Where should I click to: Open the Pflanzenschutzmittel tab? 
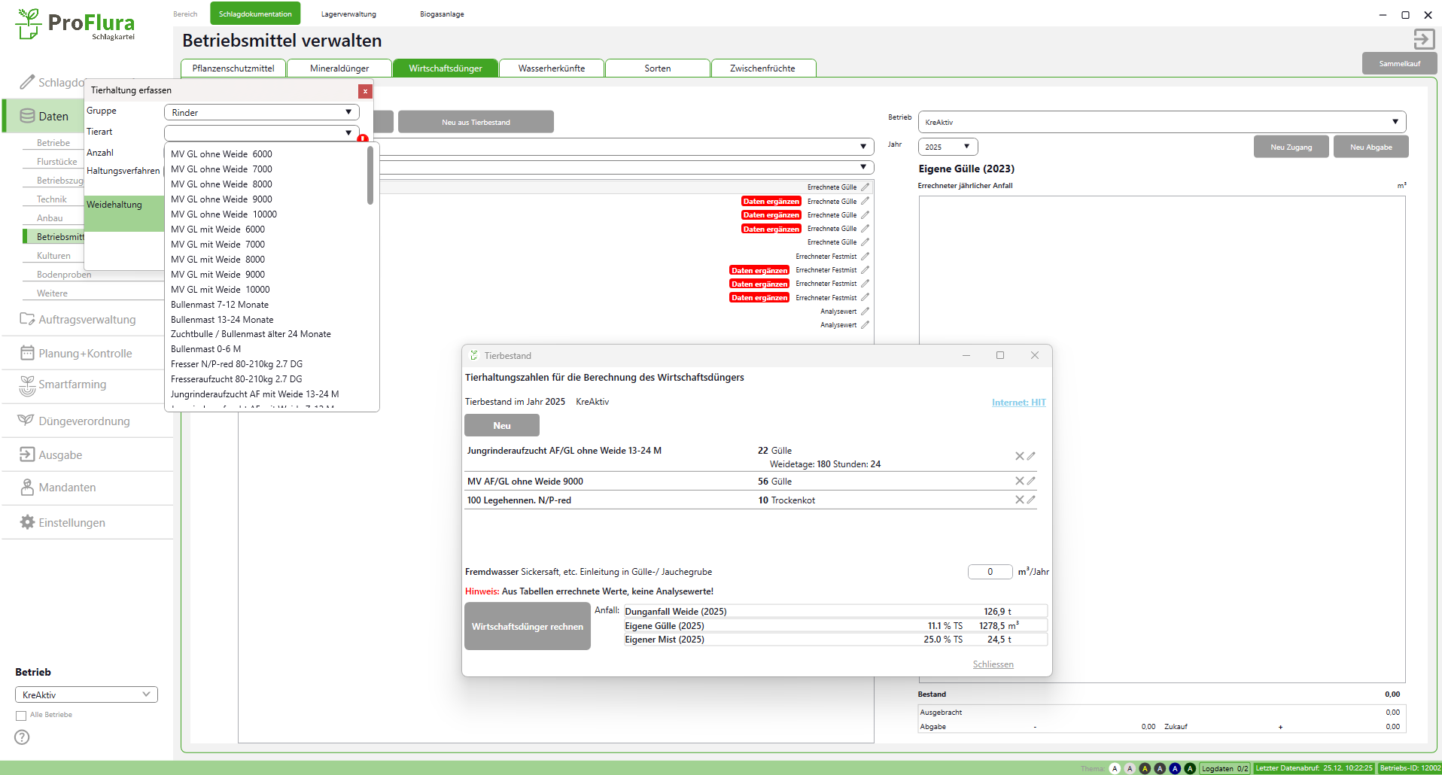point(233,68)
